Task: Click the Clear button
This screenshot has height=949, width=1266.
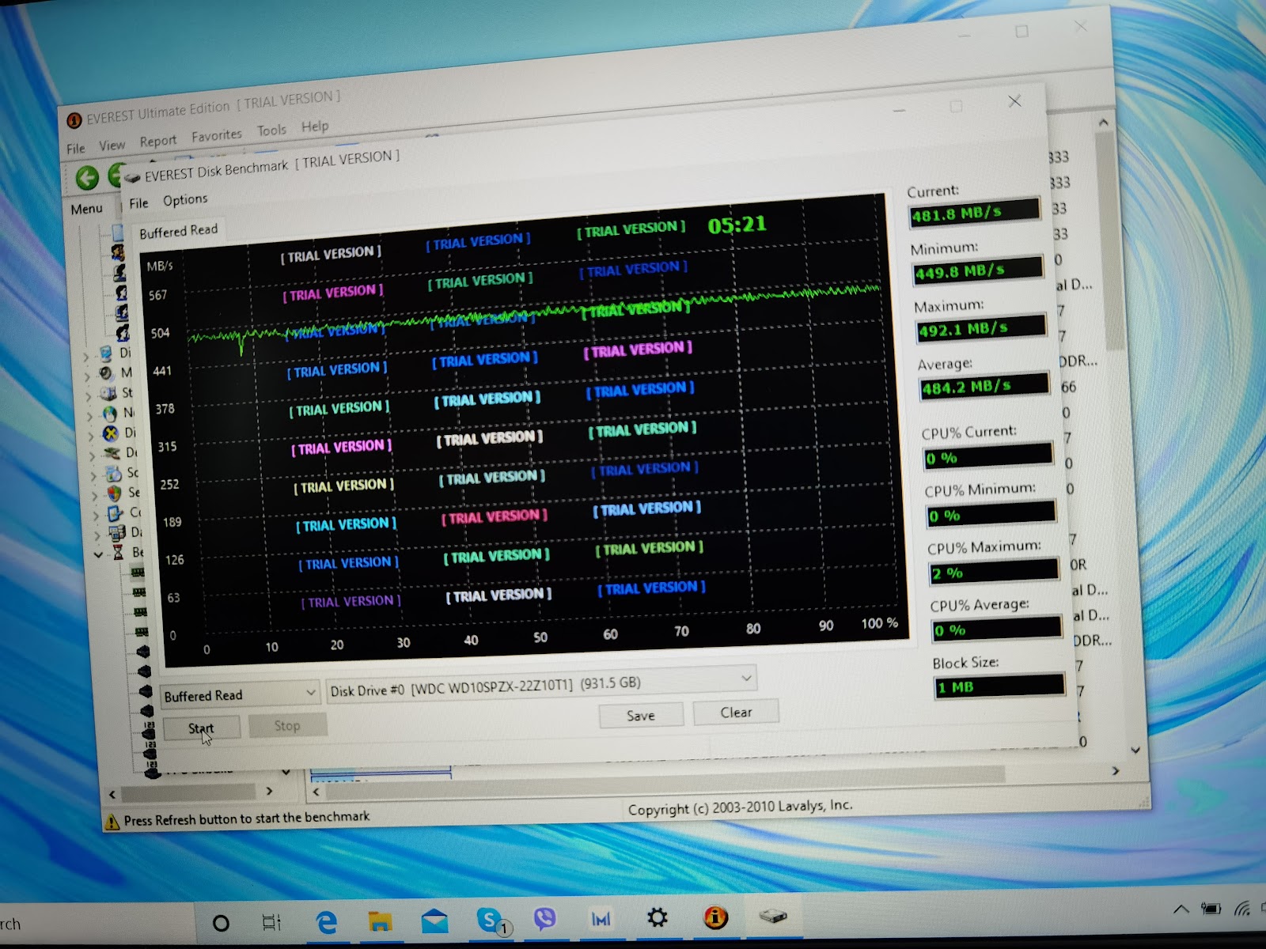Action: pyautogui.click(x=736, y=713)
